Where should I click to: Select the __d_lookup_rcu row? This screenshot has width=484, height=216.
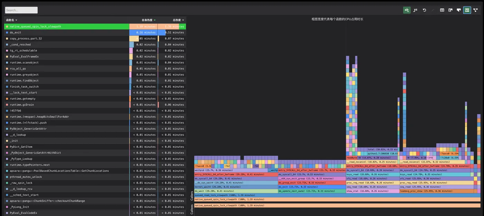(x=95, y=189)
